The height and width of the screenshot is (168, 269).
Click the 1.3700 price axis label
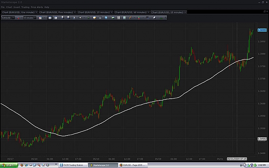coord(262,79)
